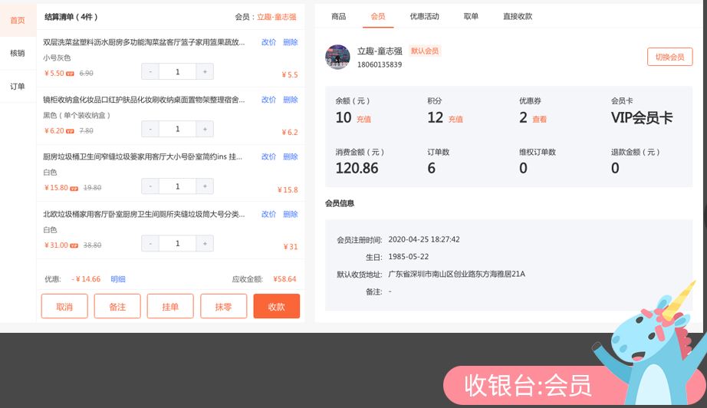Increase quantity of first cart item
This screenshot has width=707, height=408.
pyautogui.click(x=205, y=71)
